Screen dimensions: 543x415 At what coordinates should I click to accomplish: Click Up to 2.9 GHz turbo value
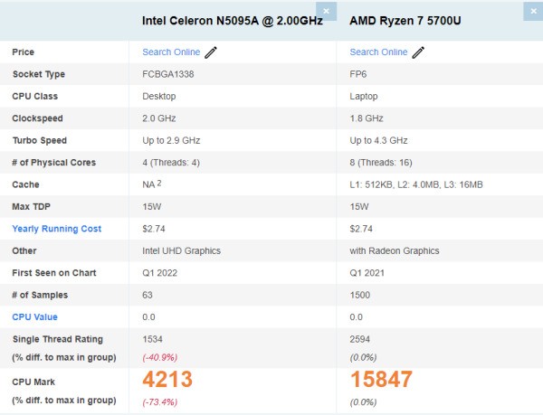click(171, 140)
